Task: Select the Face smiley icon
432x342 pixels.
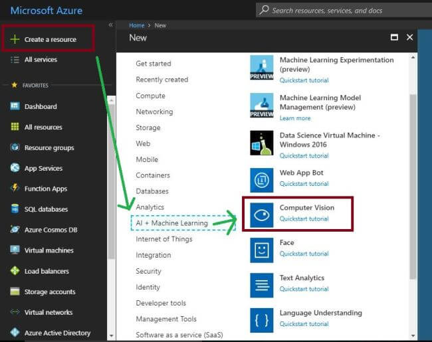Action: [x=262, y=250]
